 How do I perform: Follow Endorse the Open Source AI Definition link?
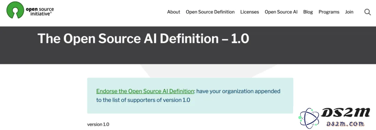(x=145, y=91)
